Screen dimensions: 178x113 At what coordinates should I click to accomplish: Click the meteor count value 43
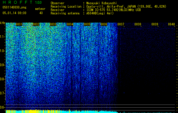pos(41,13)
